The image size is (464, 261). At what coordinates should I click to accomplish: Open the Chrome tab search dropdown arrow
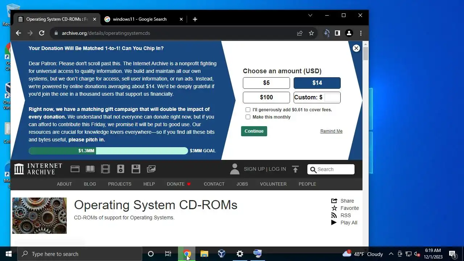(310, 15)
